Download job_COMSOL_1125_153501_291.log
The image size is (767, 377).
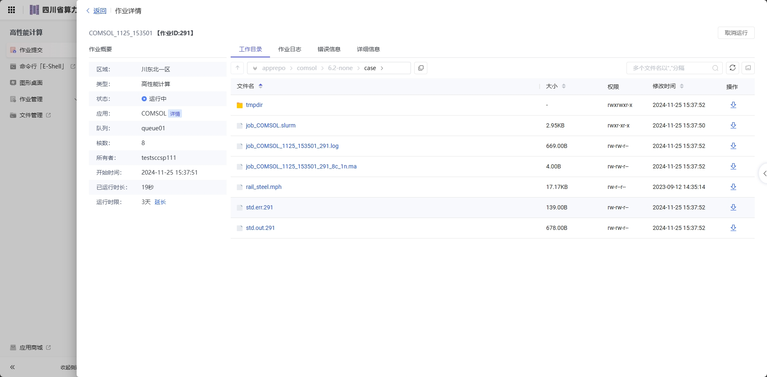[733, 146]
